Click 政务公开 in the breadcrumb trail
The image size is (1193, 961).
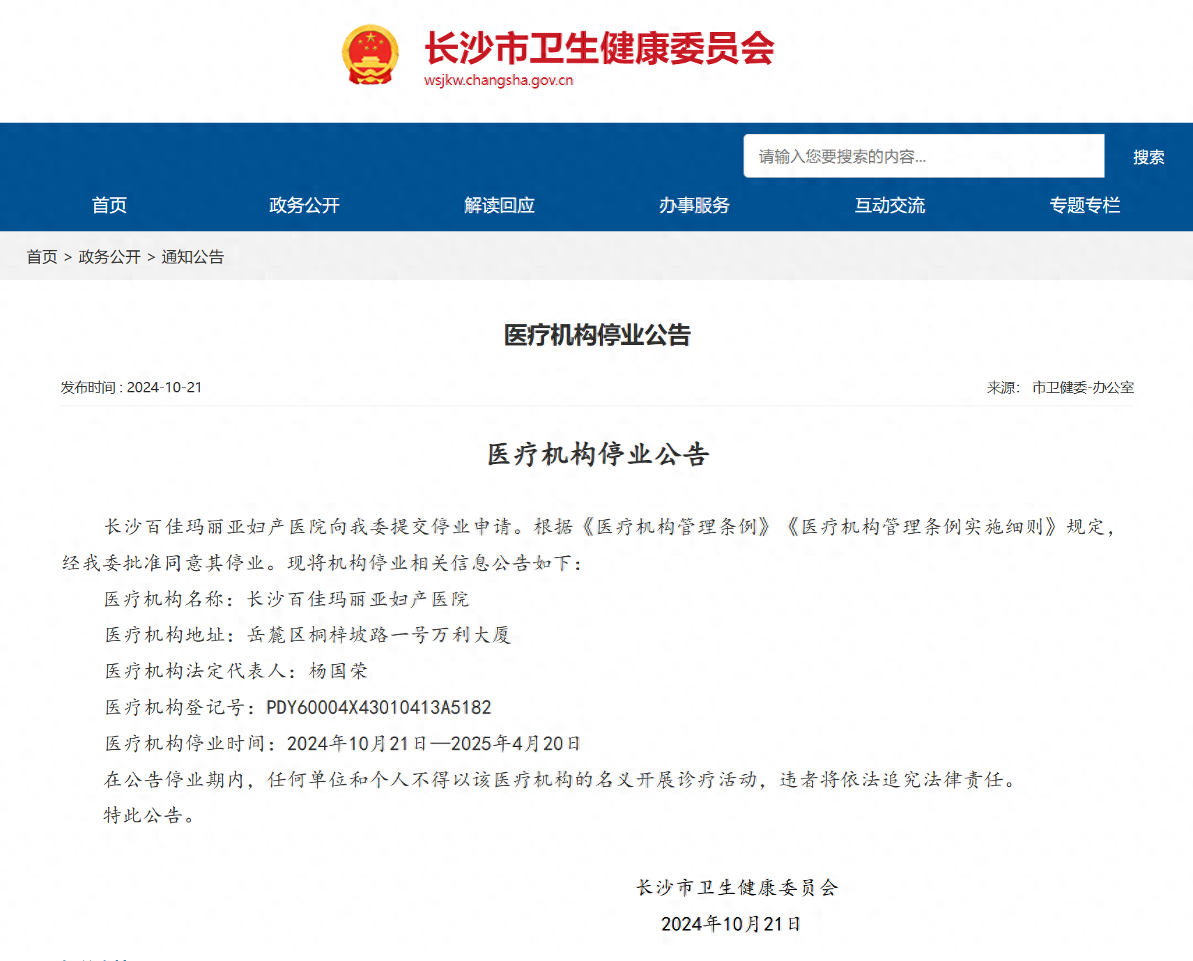point(109,257)
